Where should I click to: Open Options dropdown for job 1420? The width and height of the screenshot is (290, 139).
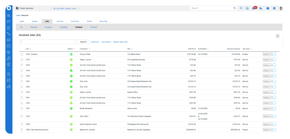(268, 87)
